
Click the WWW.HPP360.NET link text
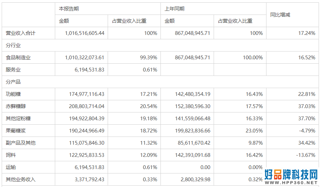point(291,182)
